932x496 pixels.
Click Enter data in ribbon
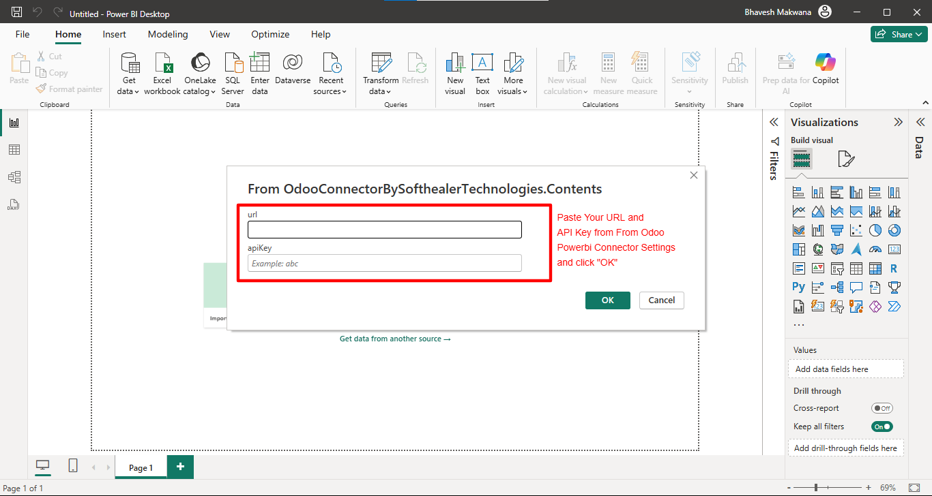(x=260, y=74)
